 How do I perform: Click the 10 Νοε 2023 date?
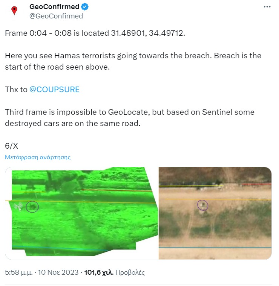coord(58,272)
